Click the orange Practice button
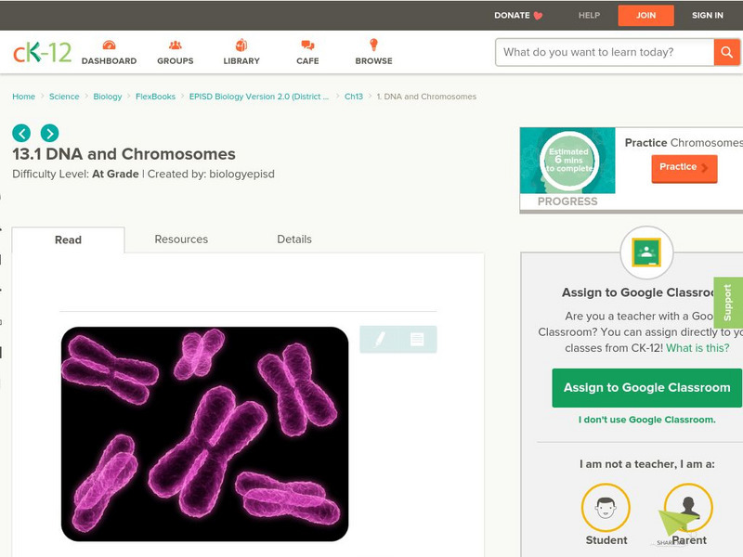This screenshot has width=743, height=557. [x=684, y=168]
